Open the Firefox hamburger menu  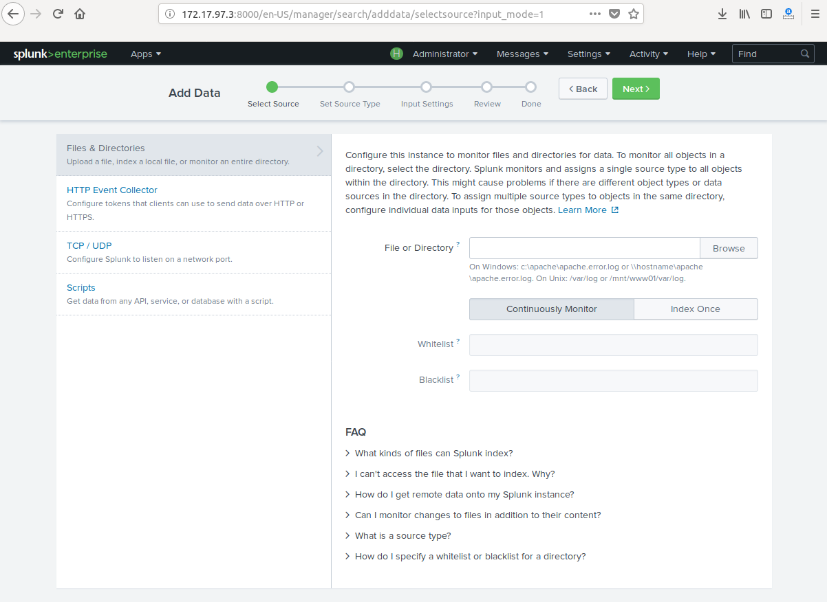coord(815,14)
